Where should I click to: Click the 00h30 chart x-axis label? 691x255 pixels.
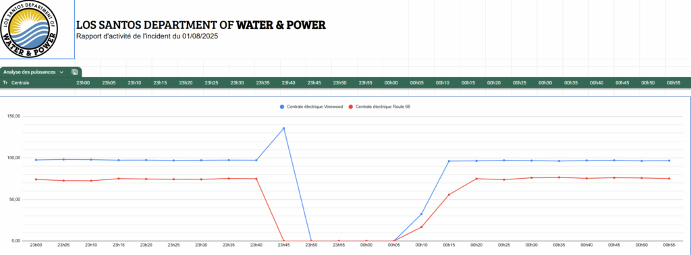[532, 244]
